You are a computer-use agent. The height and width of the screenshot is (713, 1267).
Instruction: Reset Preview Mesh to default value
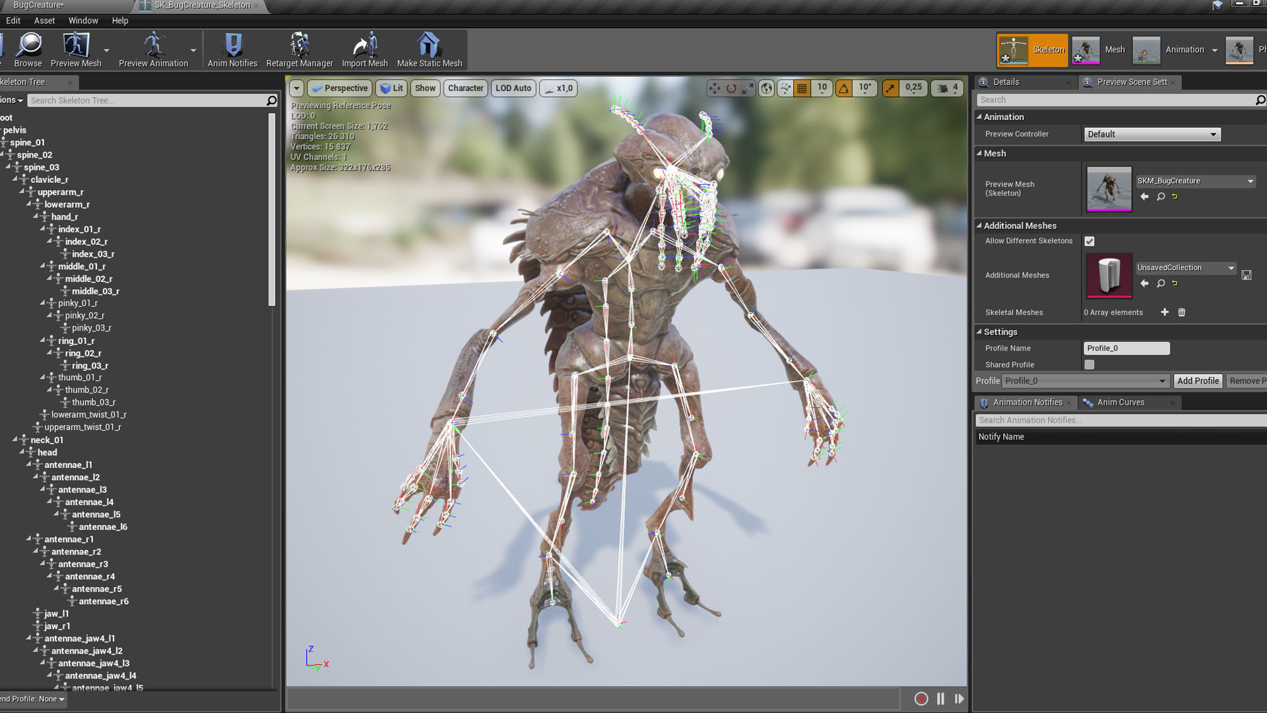pyautogui.click(x=1175, y=197)
